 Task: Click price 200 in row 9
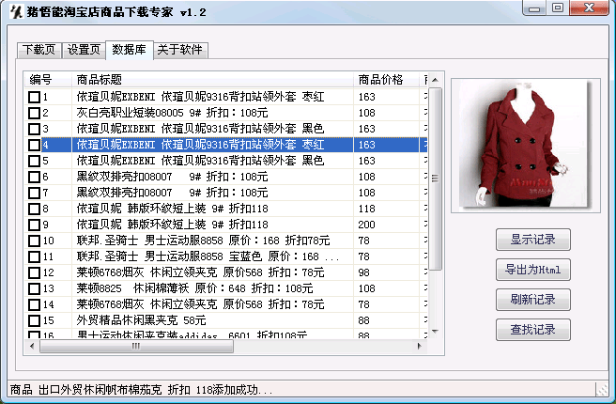coord(366,225)
